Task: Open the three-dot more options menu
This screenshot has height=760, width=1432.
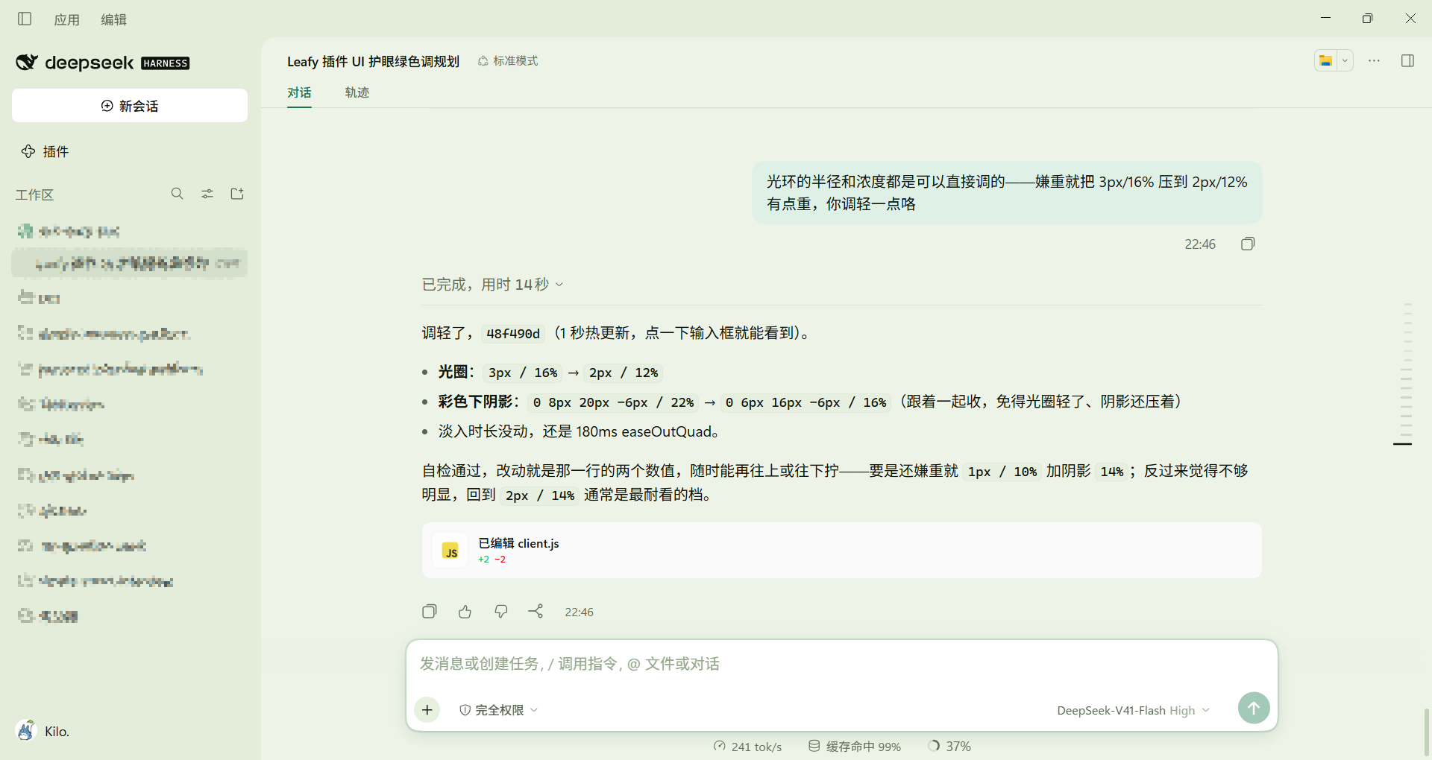Action: (1374, 61)
